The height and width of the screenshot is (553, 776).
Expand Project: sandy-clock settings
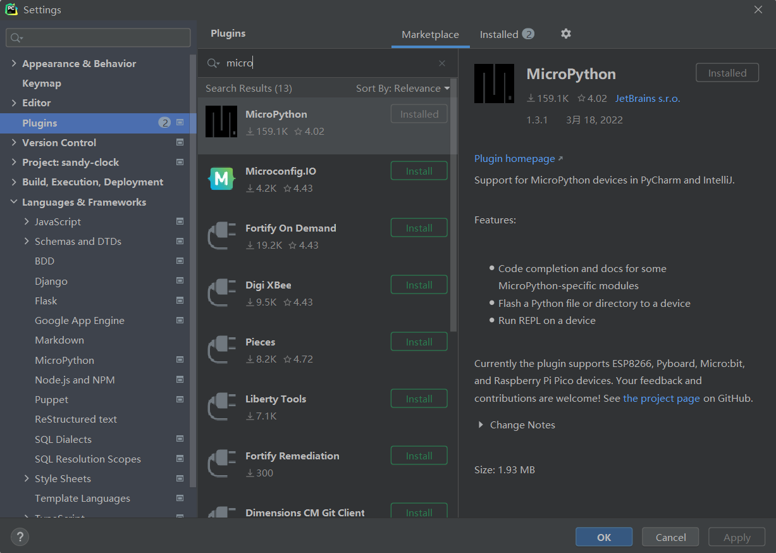[14, 162]
